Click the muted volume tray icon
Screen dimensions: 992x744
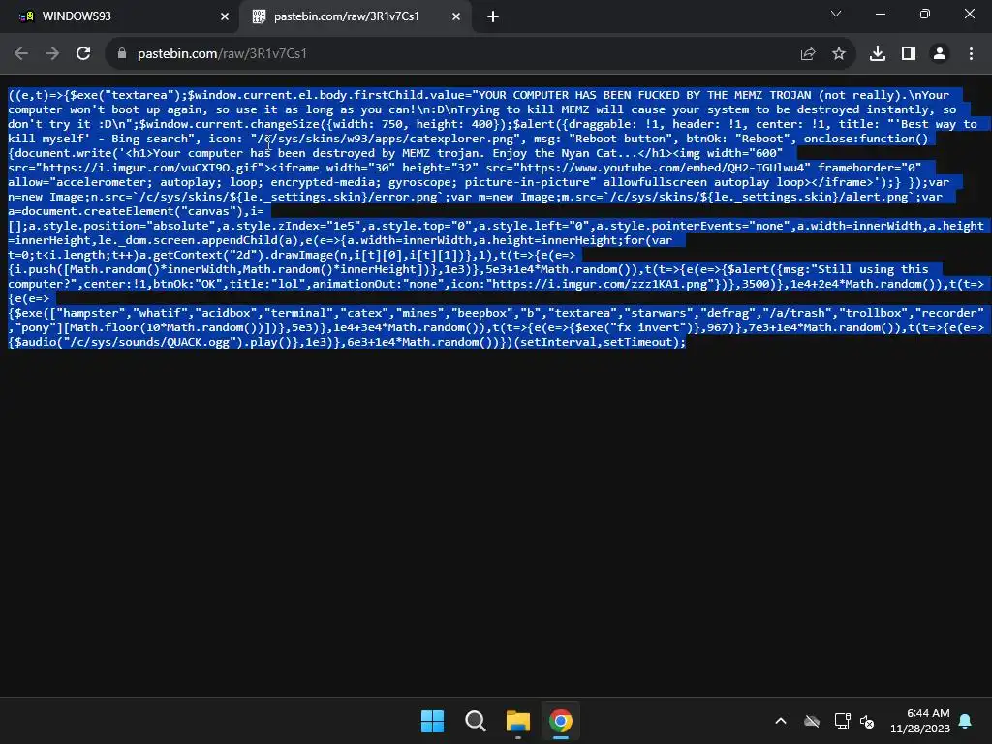pos(867,721)
